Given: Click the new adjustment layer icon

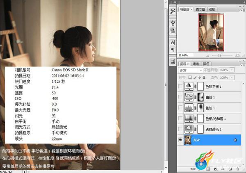Looking at the screenshot, I should [x=216, y=169].
